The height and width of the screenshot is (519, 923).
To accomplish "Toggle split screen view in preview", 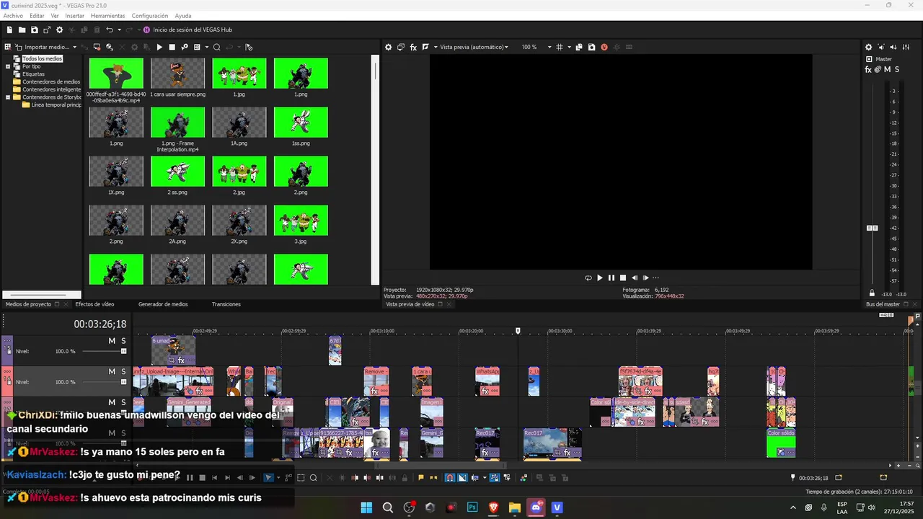I will pos(425,47).
